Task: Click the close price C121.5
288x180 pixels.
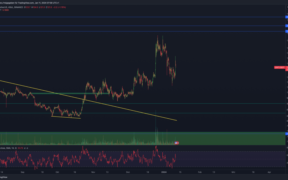Action: (49, 7)
